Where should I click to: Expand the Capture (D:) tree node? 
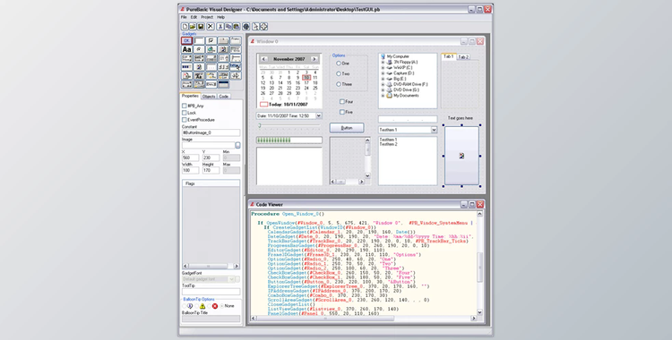[383, 73]
